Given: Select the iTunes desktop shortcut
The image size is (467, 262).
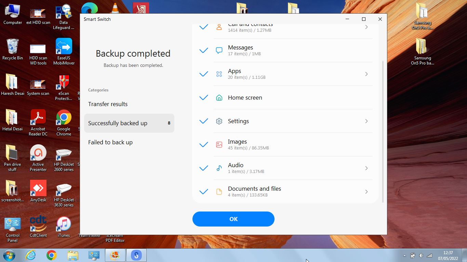Looking at the screenshot, I should click(x=64, y=227).
